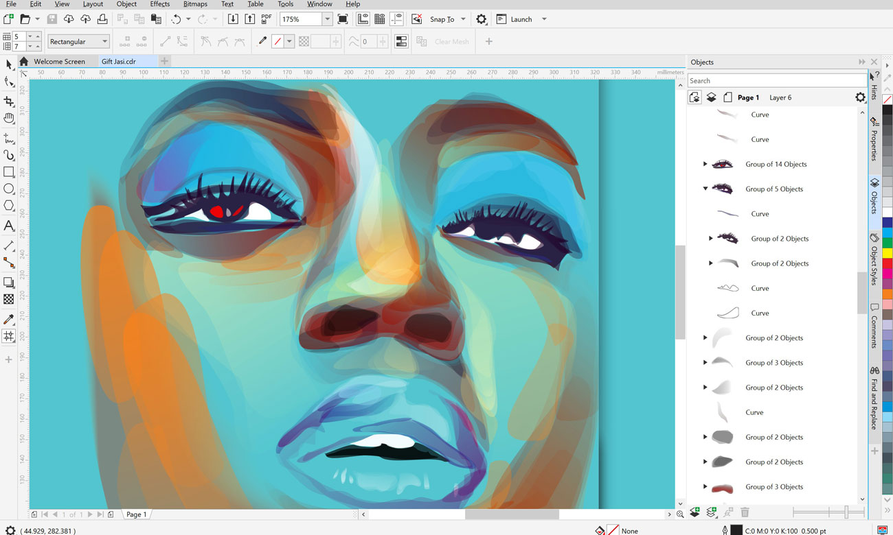The image size is (893, 535).
Task: Click the vertical scrollbar of canvas
Action: (680, 292)
